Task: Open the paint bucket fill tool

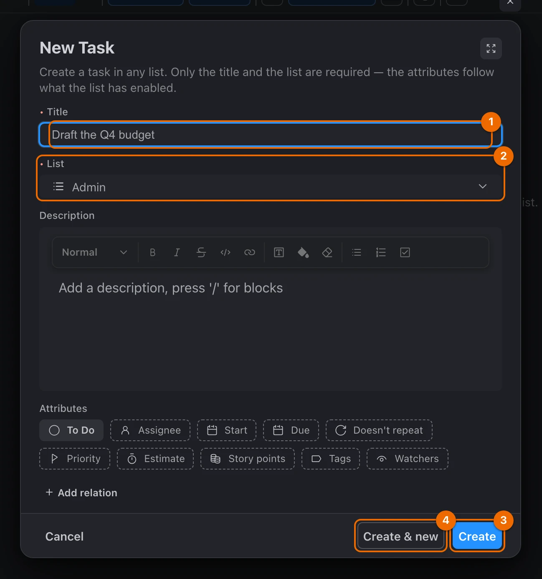Action: click(303, 252)
